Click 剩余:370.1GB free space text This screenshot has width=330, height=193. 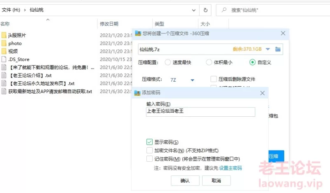point(247,49)
